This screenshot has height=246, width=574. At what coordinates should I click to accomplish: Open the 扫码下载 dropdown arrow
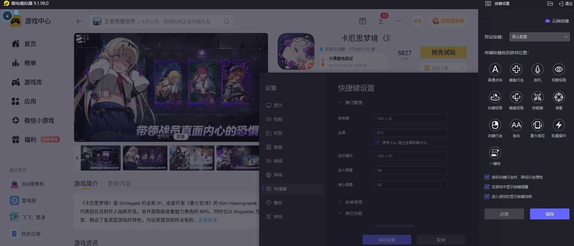coord(462,68)
